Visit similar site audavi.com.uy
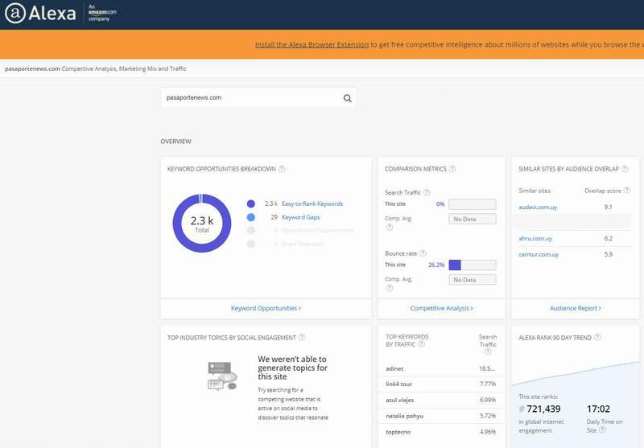 pyautogui.click(x=538, y=208)
